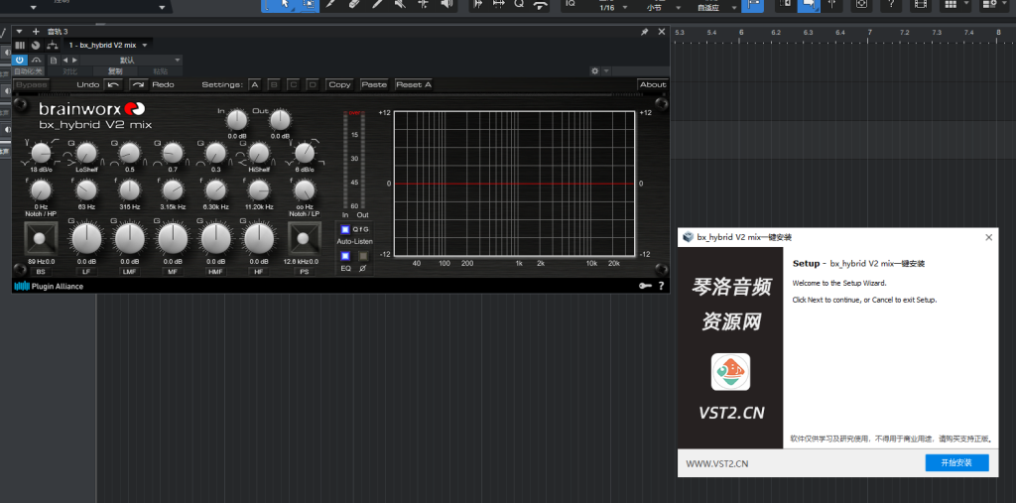Click the Presence Shift XY pad above PS
This screenshot has height=503, width=1016.
[x=304, y=238]
